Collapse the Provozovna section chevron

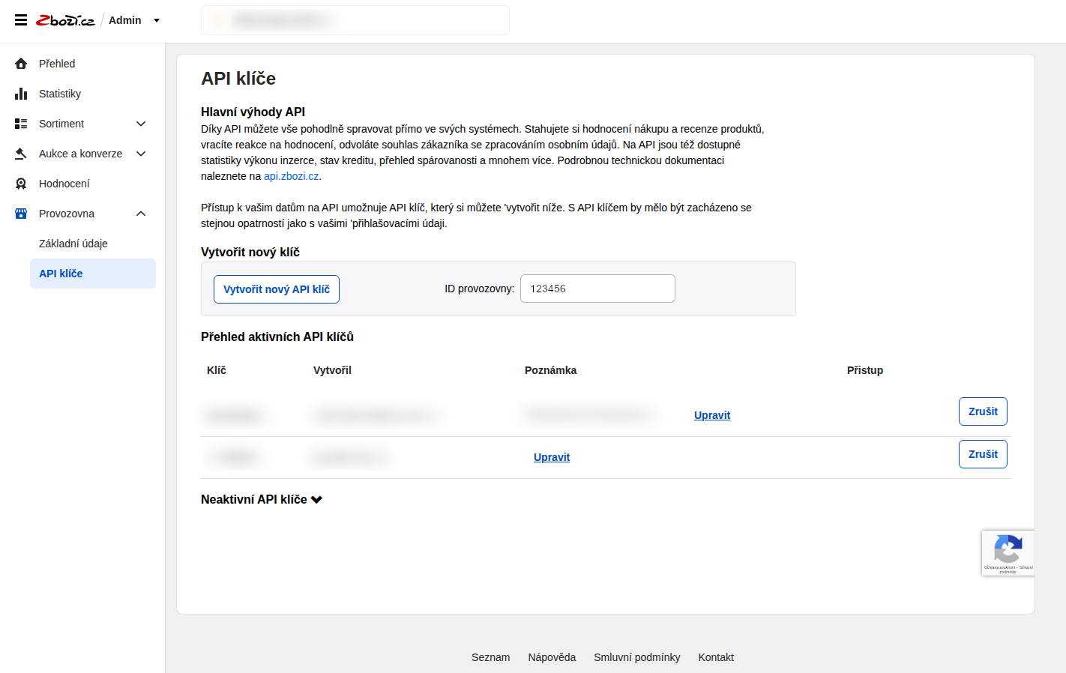click(x=141, y=214)
